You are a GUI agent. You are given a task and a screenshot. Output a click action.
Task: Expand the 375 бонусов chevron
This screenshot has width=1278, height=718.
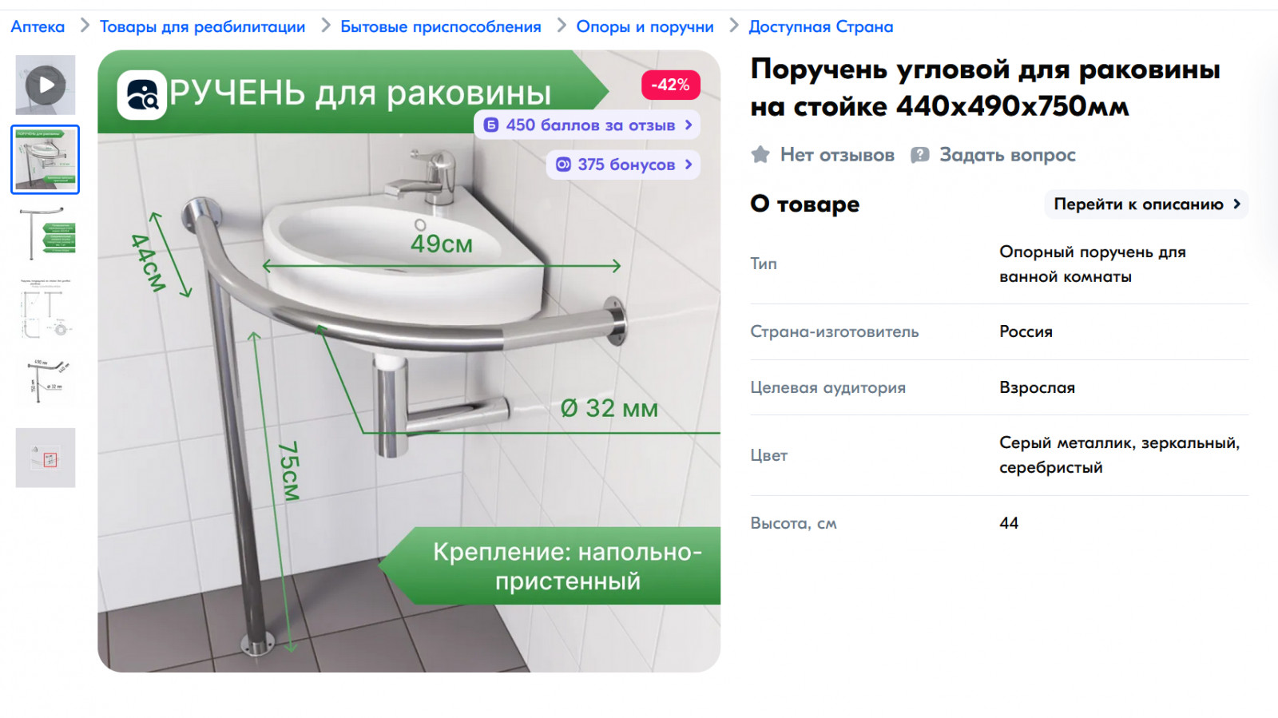[x=689, y=165]
